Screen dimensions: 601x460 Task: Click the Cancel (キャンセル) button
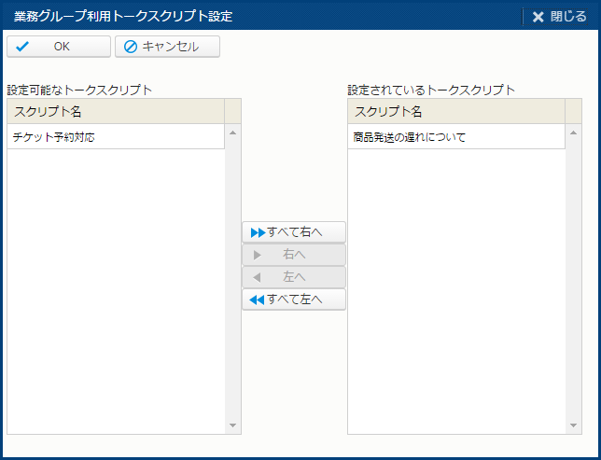pos(167,47)
